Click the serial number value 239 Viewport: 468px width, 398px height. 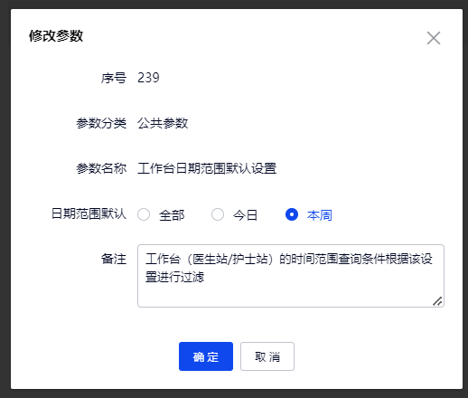[148, 78]
